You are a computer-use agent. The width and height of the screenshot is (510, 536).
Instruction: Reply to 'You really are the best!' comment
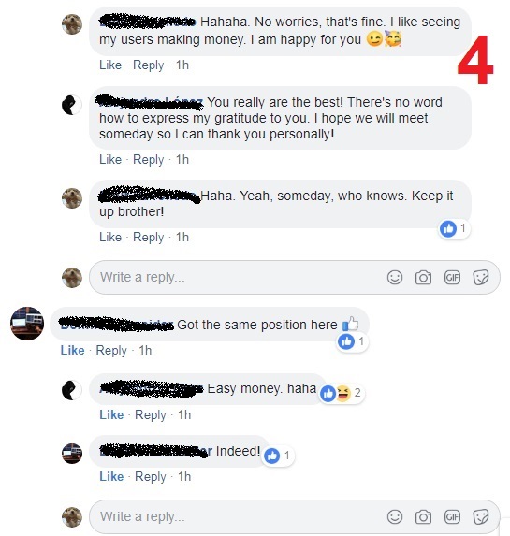[149, 159]
